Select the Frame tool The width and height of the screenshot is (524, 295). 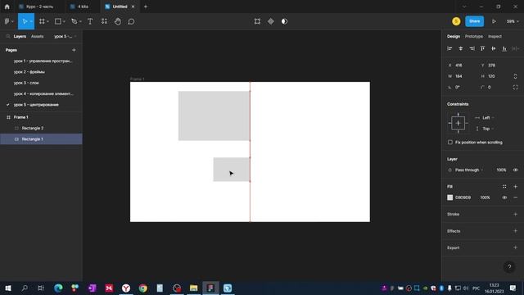click(42, 21)
